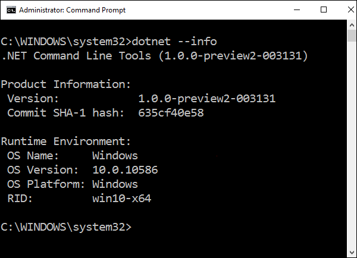Screen dimensions: 357x258
Task: Open the Command Prompt system menu icon
Action: pyautogui.click(x=10, y=10)
